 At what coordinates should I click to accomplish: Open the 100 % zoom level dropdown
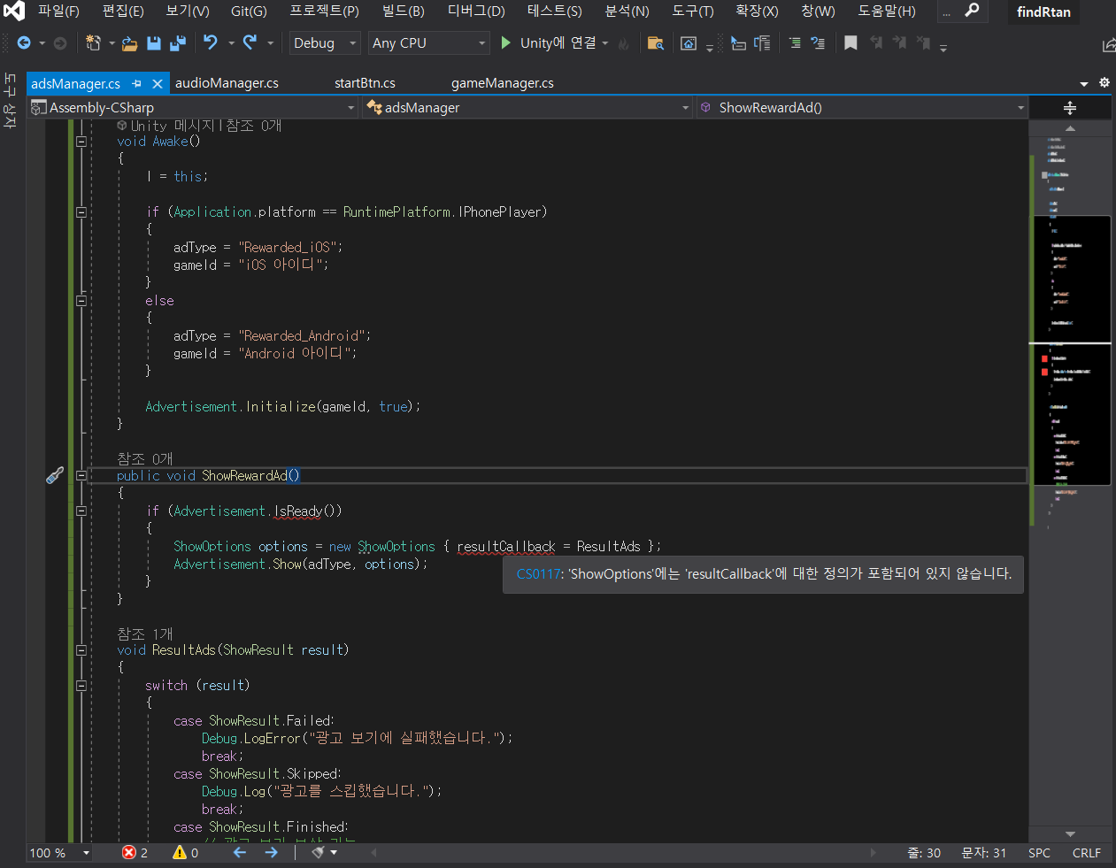pos(60,853)
